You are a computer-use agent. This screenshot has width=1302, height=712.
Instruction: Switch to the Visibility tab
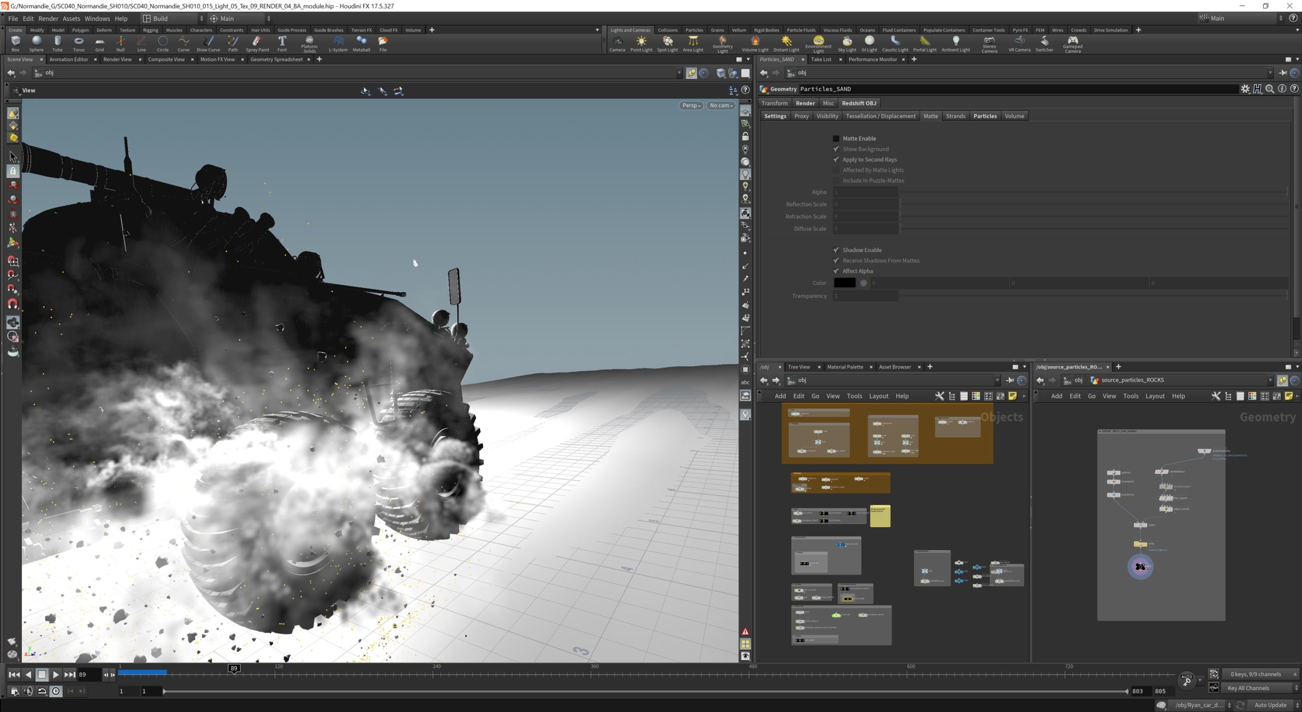tap(827, 116)
